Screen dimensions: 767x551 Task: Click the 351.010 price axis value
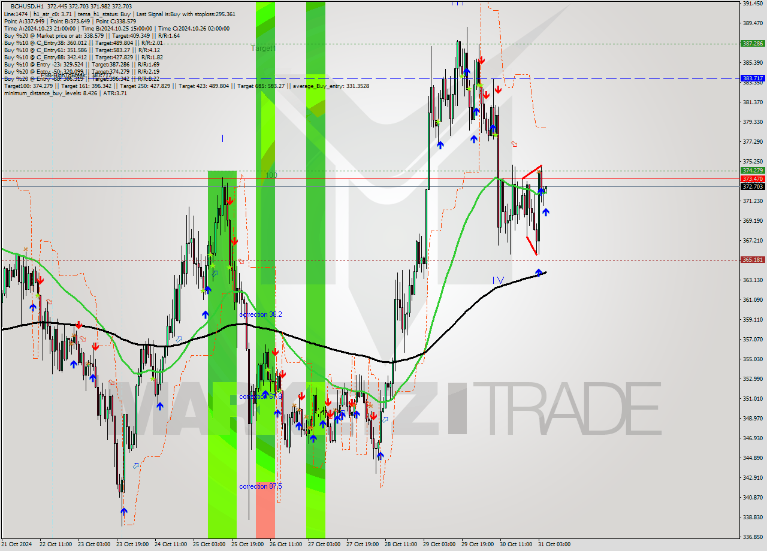(x=753, y=398)
